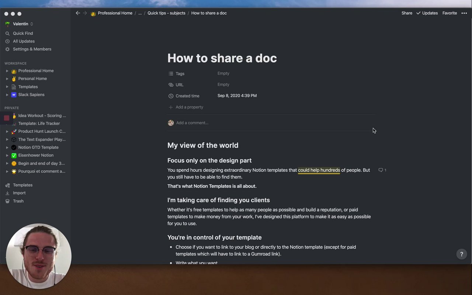Open the three-dot page options menu
472x295 pixels.
[x=464, y=13]
